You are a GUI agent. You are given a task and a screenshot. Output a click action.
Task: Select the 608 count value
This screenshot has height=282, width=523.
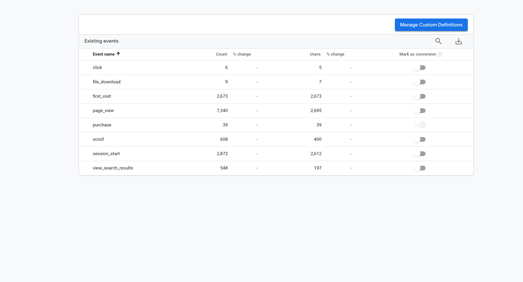click(224, 139)
